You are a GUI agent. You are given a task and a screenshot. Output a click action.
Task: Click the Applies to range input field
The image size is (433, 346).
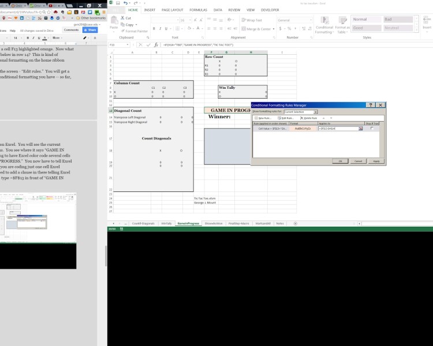(x=337, y=129)
